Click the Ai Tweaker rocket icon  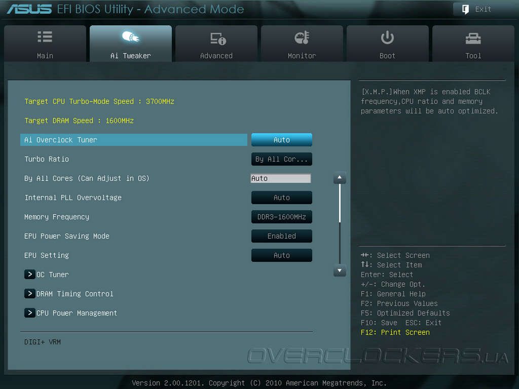[x=130, y=36]
